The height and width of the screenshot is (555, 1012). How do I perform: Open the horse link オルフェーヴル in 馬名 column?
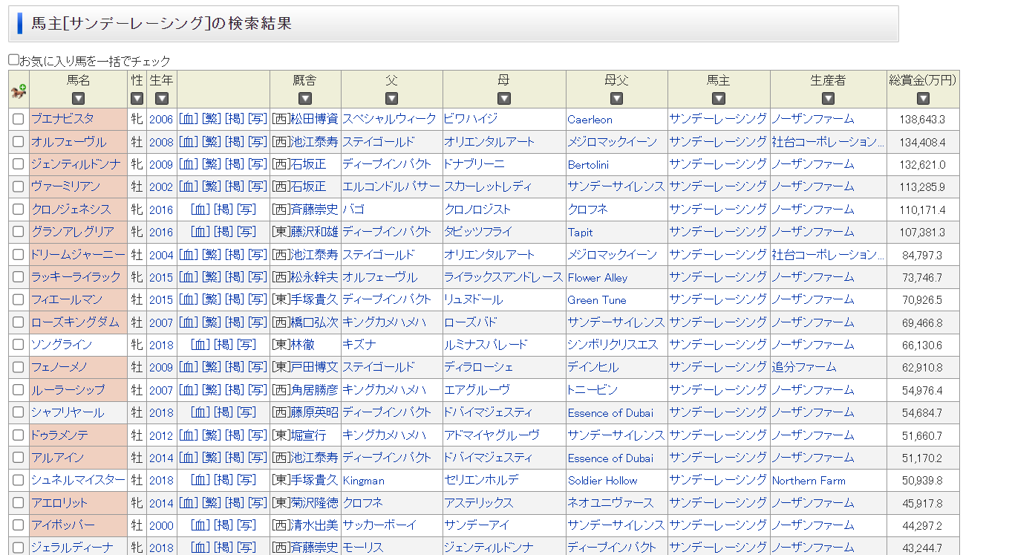[68, 142]
